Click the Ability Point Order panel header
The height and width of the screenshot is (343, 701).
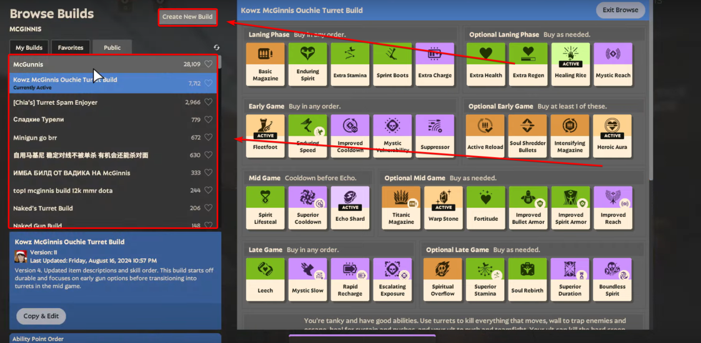pos(116,339)
